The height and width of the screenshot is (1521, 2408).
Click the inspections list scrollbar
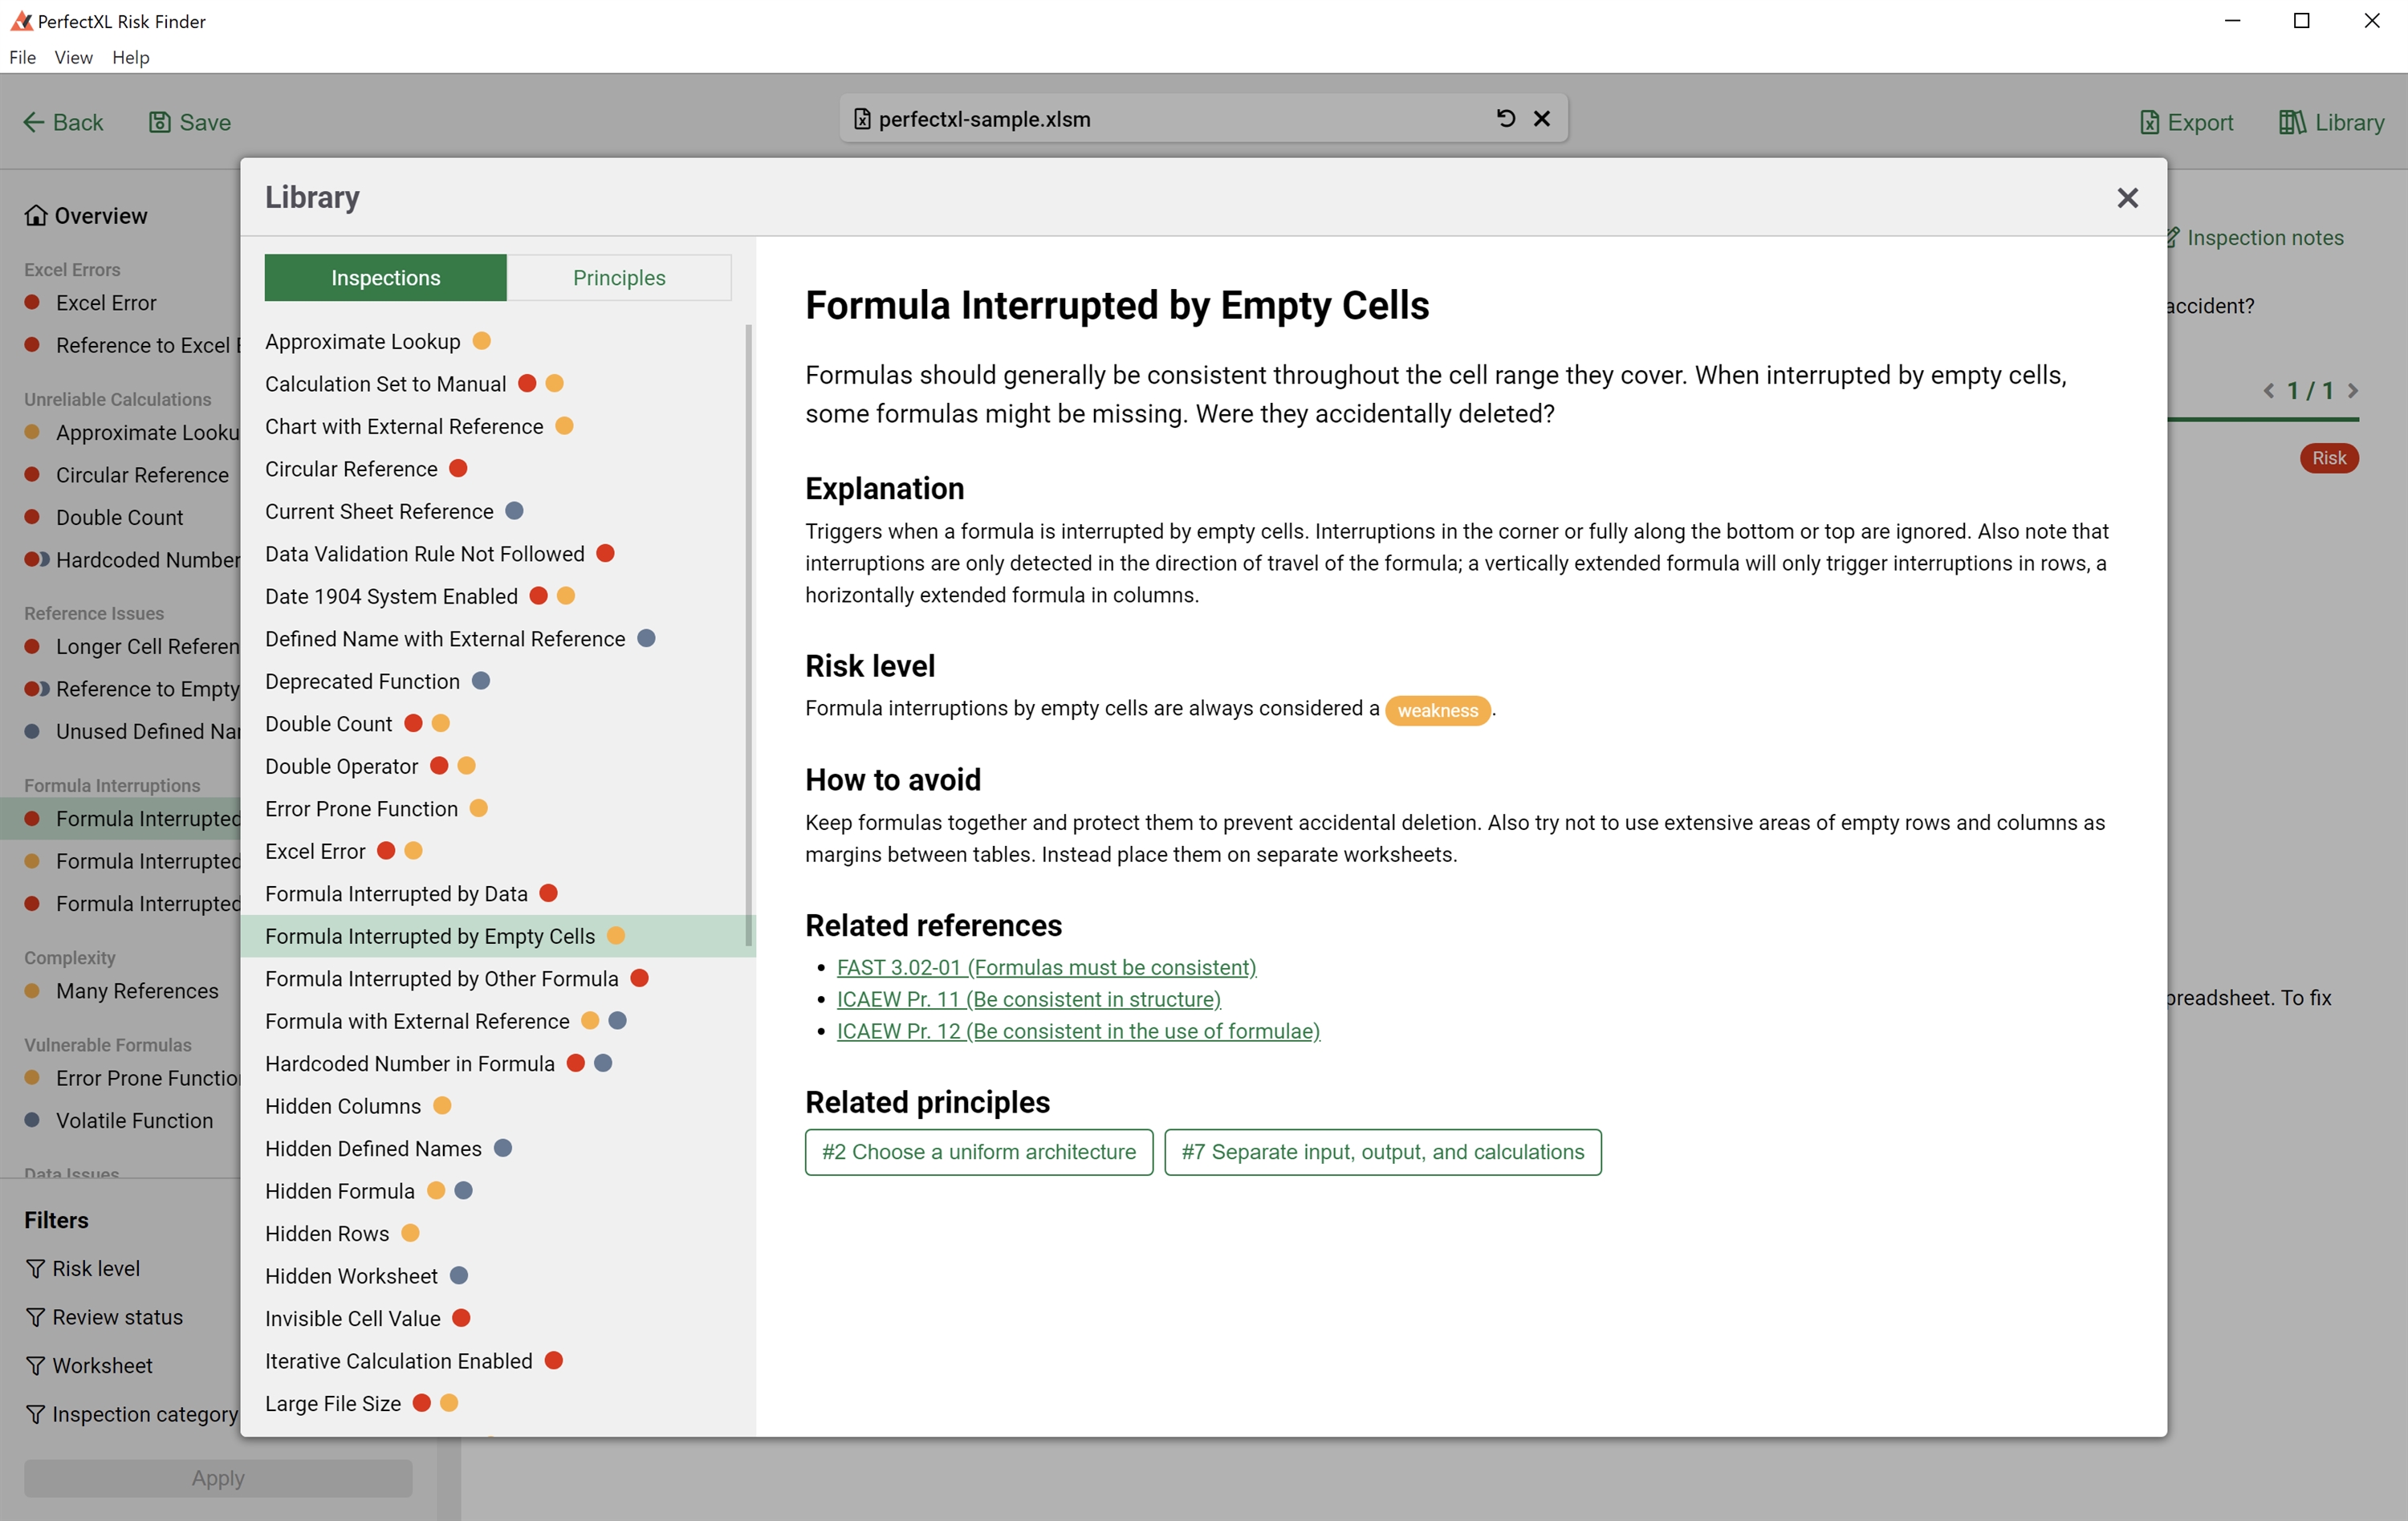coord(749,634)
